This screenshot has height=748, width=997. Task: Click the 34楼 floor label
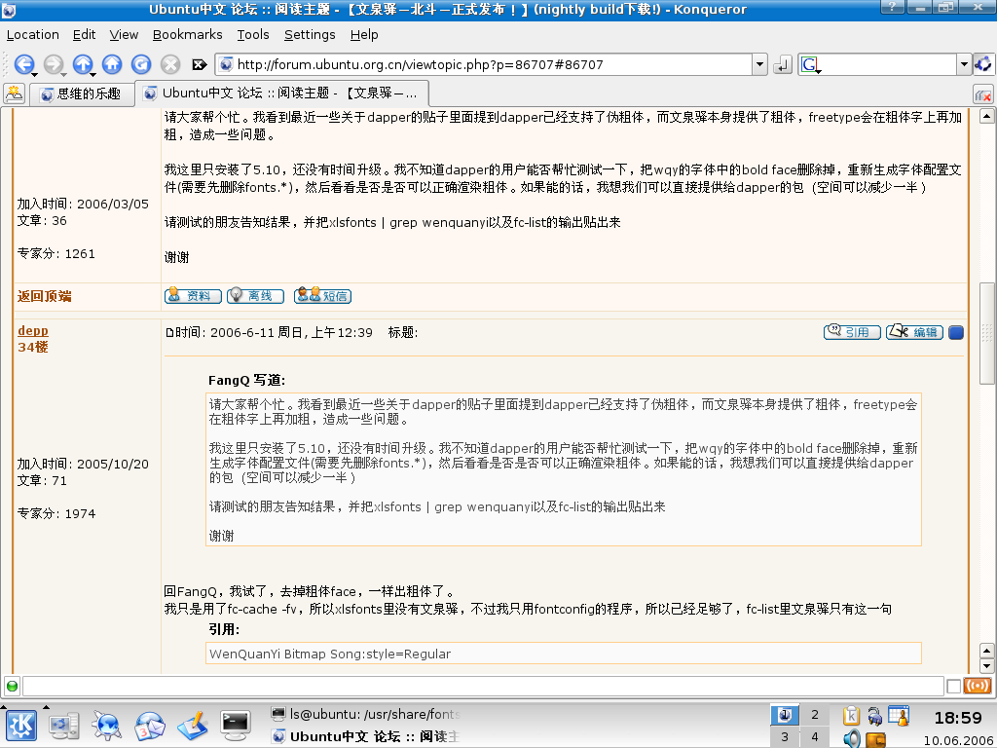coord(33,347)
